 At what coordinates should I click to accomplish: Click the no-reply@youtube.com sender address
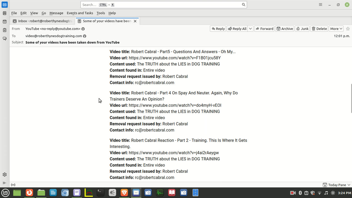tap(53, 29)
